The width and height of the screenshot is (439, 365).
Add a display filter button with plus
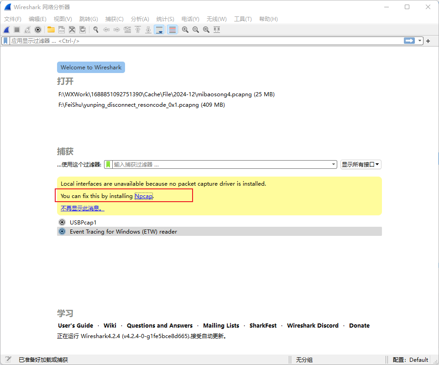pos(428,41)
